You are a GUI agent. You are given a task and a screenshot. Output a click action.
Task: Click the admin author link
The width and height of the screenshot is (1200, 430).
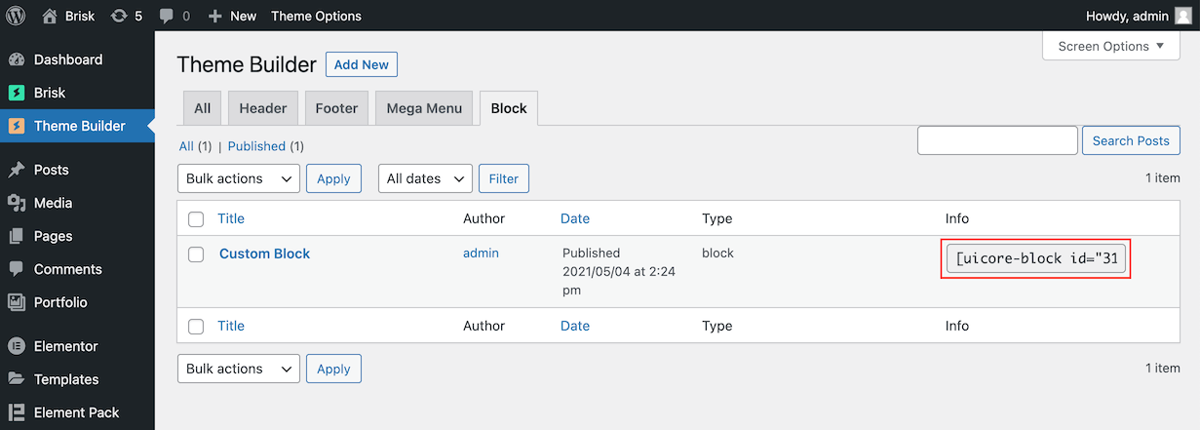point(481,253)
